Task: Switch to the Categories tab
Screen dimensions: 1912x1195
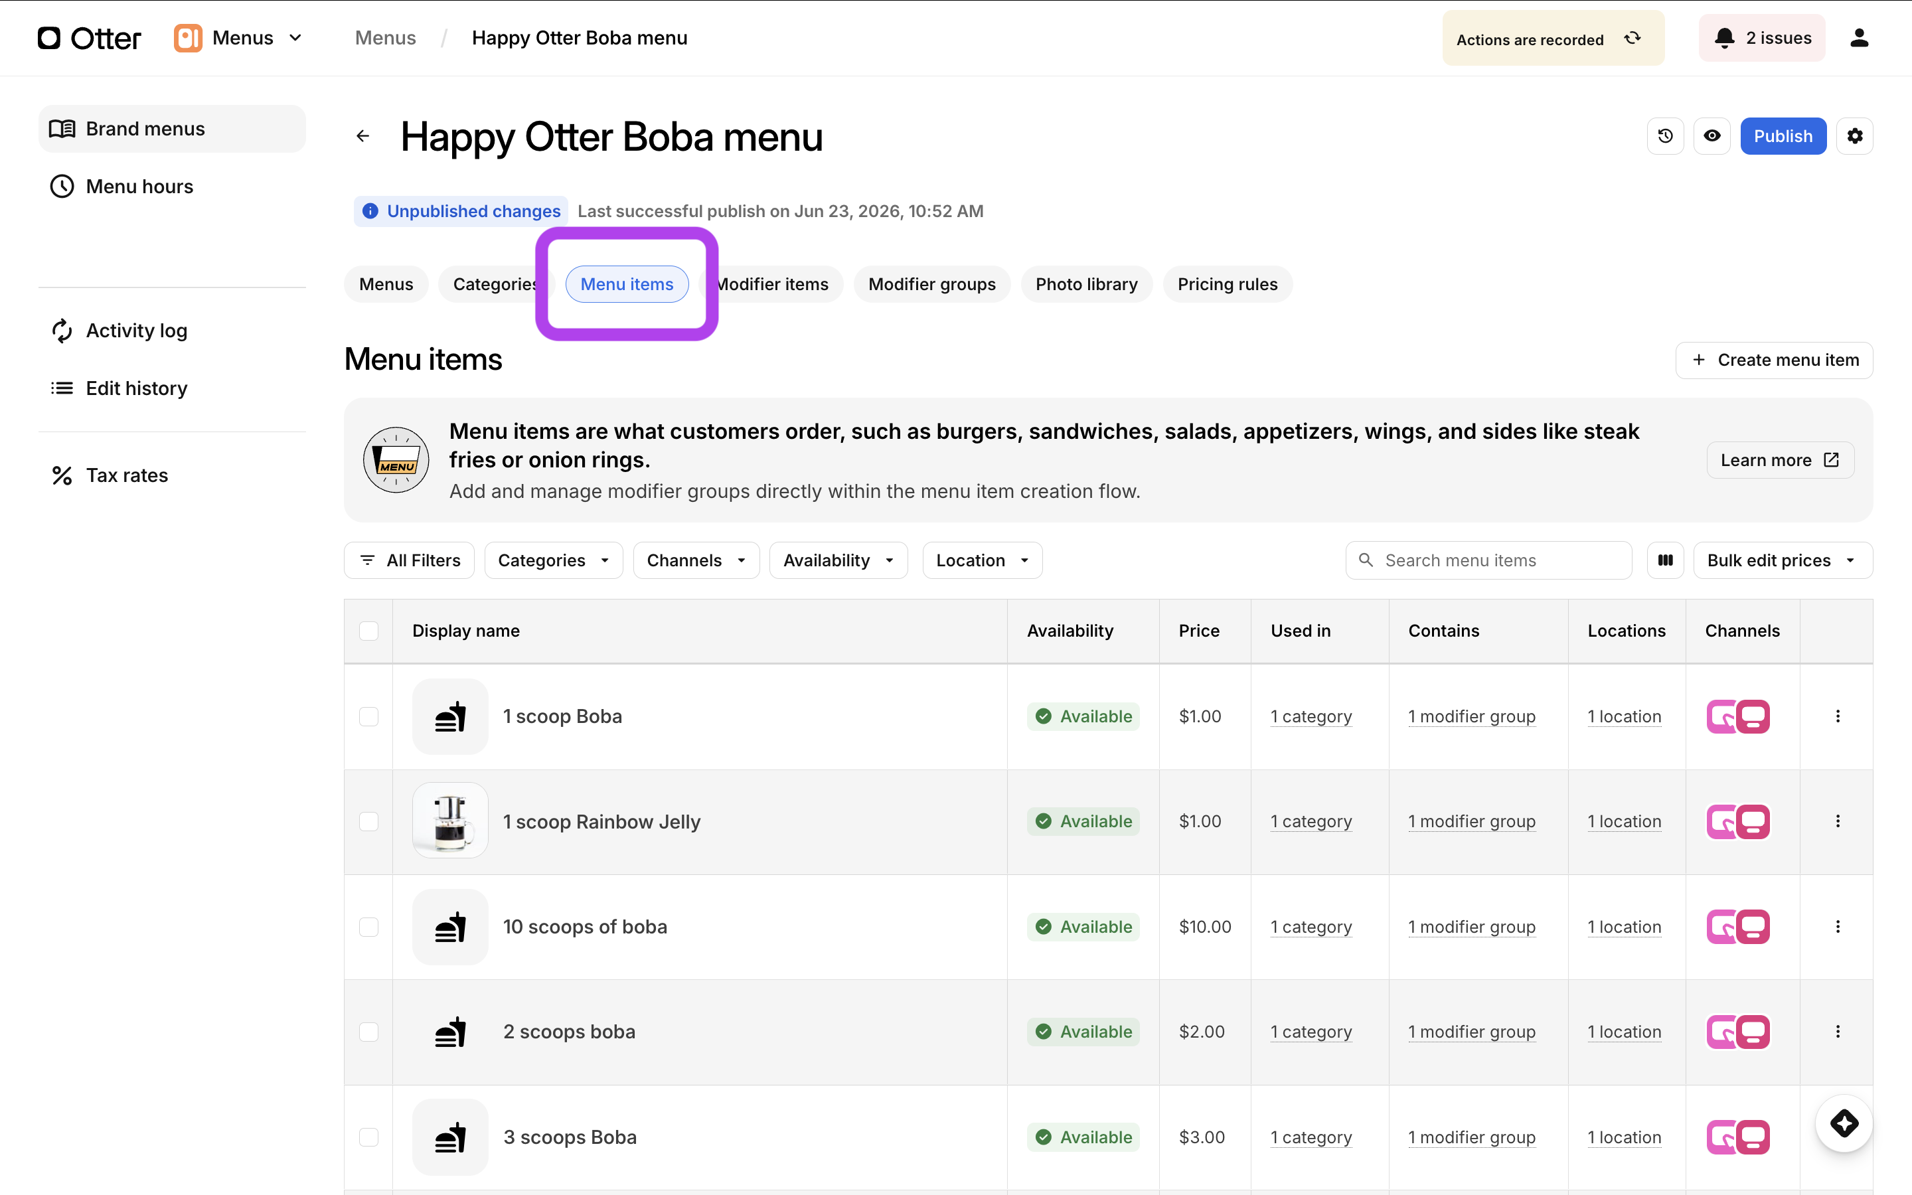Action: tap(496, 285)
